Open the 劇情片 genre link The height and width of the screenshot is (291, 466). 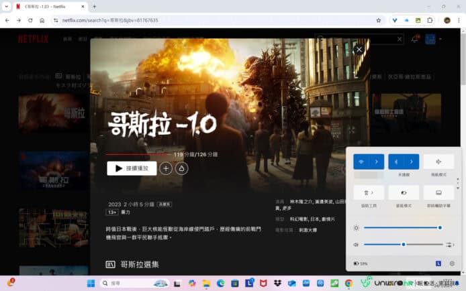(x=328, y=219)
